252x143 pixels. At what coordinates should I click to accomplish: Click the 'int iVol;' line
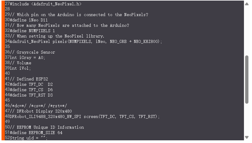(x=20, y=68)
